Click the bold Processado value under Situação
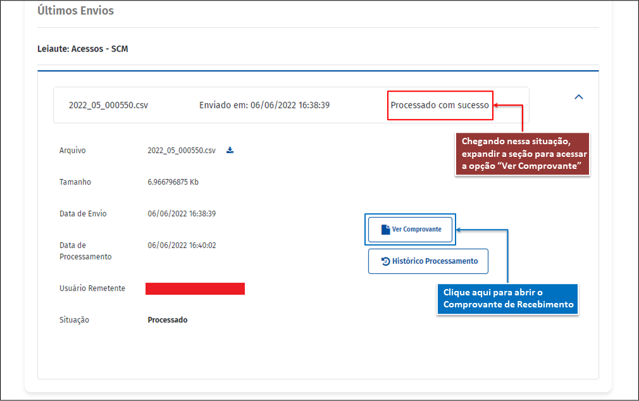This screenshot has height=401, width=639. 168,320
